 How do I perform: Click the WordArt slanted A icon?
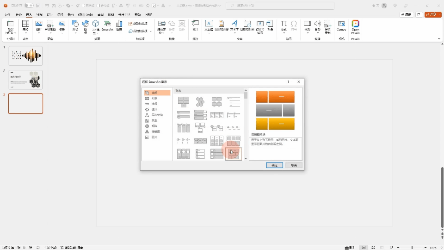pyautogui.click(x=234, y=24)
